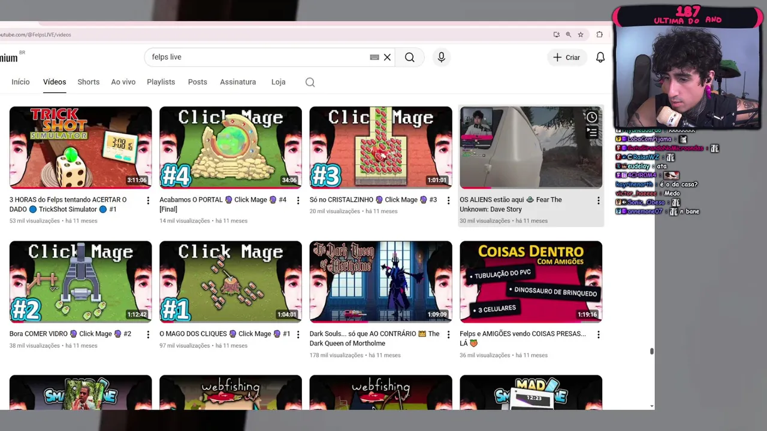Click the Criar create button

[567, 57]
